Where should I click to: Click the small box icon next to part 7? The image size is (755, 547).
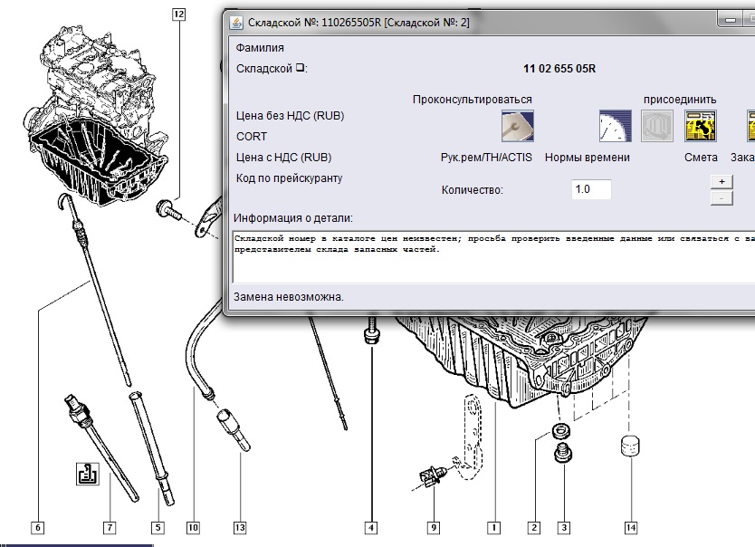tap(88, 474)
